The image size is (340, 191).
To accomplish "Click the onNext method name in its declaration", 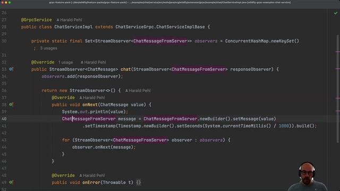I will (x=90, y=105).
